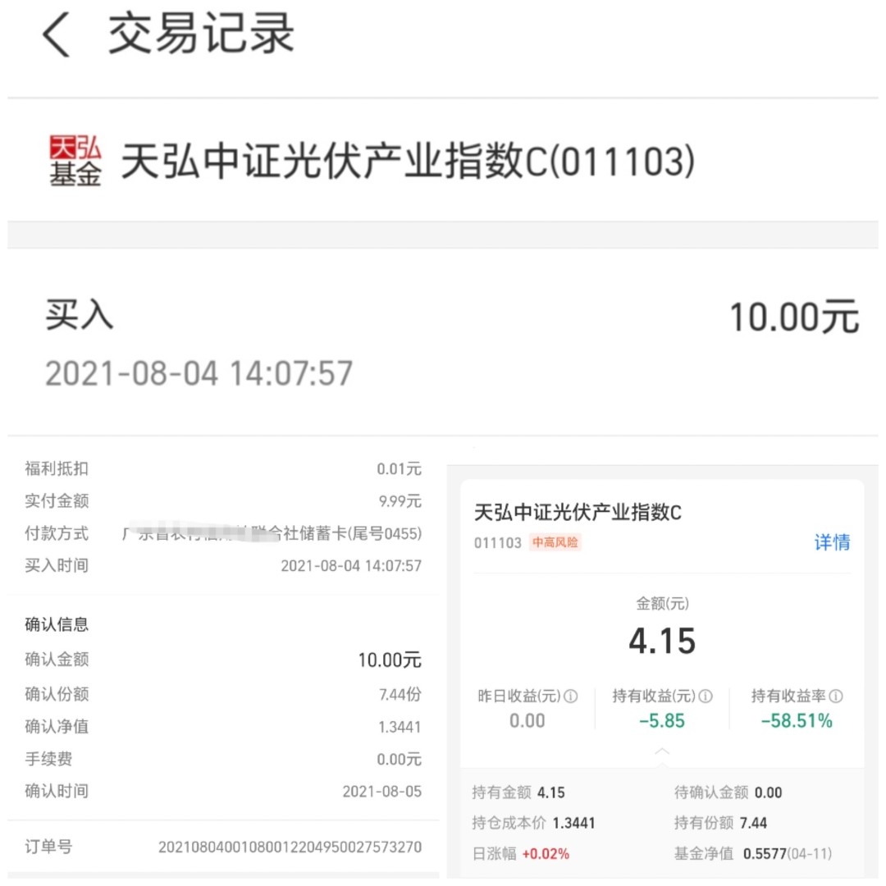The height and width of the screenshot is (886, 886).
Task: Select the card title 天弘中证光伏产业指数C
Action: click(578, 513)
